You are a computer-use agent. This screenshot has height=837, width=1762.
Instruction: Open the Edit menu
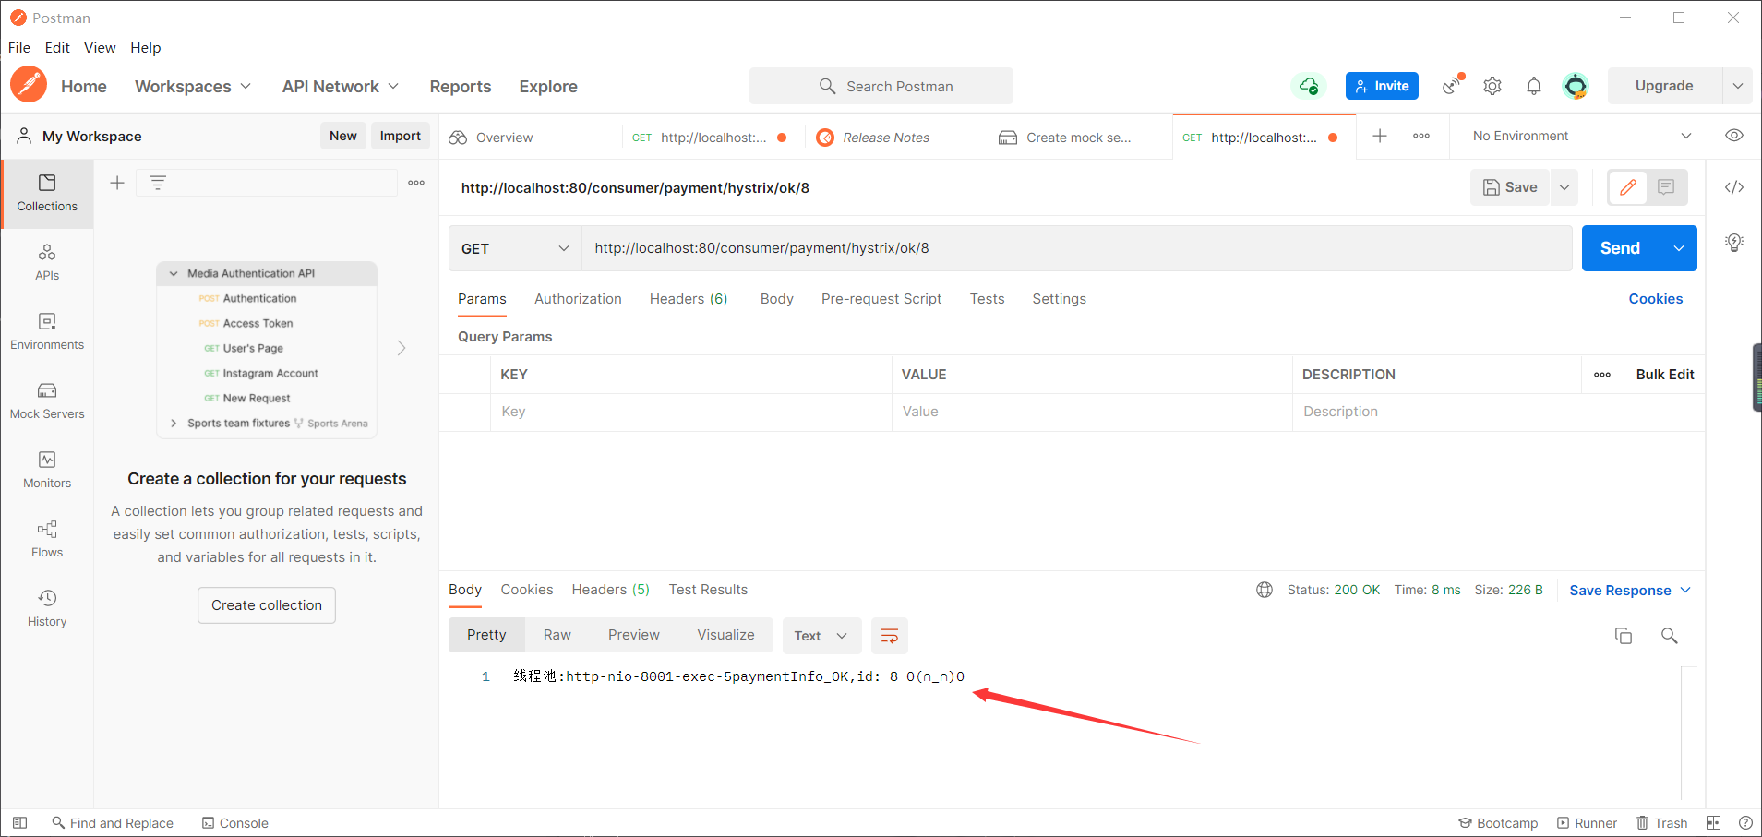57,47
